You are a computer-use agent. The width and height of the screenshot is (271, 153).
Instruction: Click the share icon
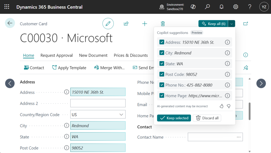(x=126, y=24)
